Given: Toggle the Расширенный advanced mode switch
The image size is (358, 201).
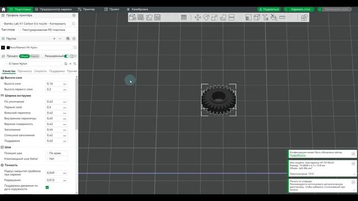Looking at the screenshot, I should coord(67,56).
